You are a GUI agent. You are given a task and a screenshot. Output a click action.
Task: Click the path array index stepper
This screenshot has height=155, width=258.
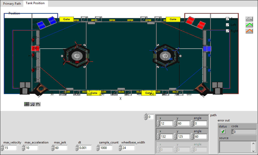coord(146,117)
